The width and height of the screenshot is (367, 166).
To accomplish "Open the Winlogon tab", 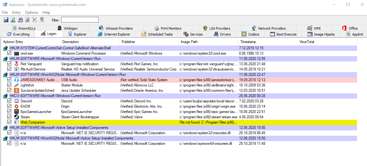I will tap(67, 28).
